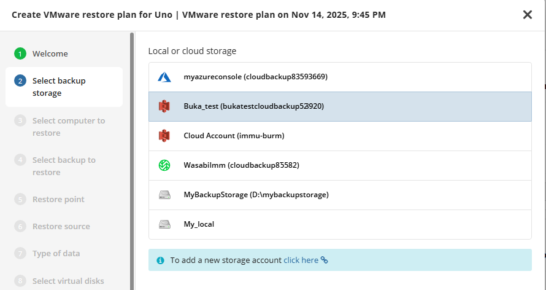
Task: Select myazureconsole storage account
Action: coord(255,77)
